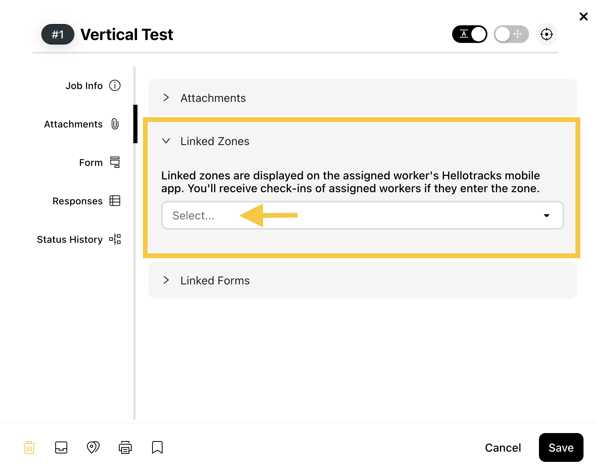Screen dimensions: 596x467
Task: Expand the Attachments section chevron
Action: click(x=166, y=98)
